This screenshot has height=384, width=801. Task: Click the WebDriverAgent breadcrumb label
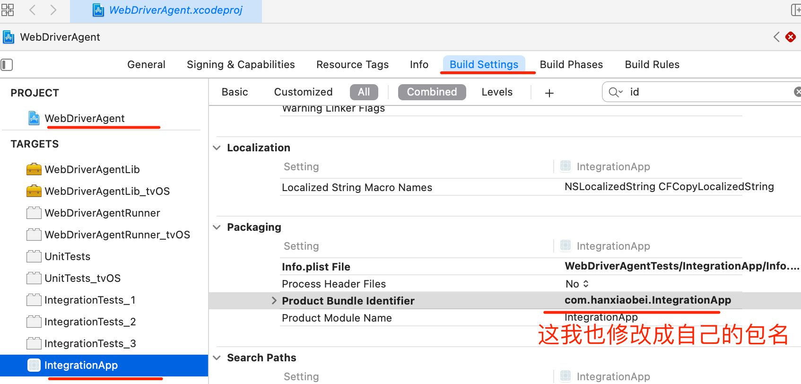pos(60,37)
